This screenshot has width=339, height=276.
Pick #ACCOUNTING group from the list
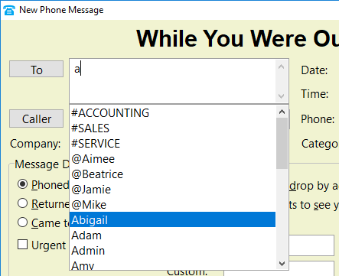click(173, 113)
